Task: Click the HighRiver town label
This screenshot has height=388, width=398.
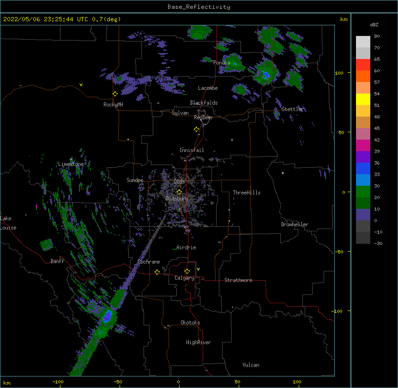Action: click(199, 342)
